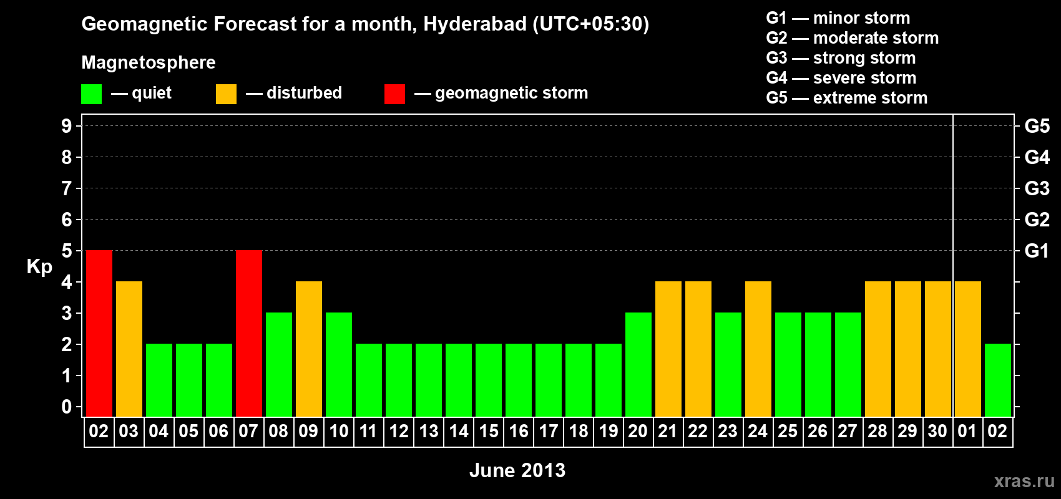The height and width of the screenshot is (499, 1061).
Task: Click the date label 07
Action: coord(248,432)
